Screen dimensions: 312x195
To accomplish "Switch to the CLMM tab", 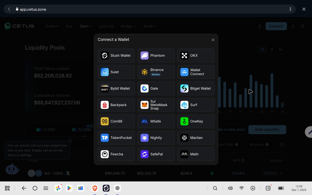I will tap(45, 129).
